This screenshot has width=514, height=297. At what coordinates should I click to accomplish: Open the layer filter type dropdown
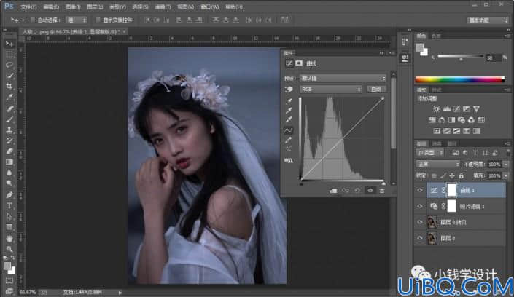(430, 153)
